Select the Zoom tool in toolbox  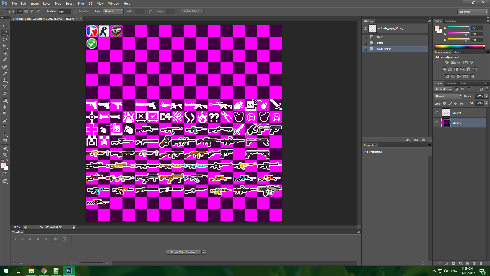5,155
